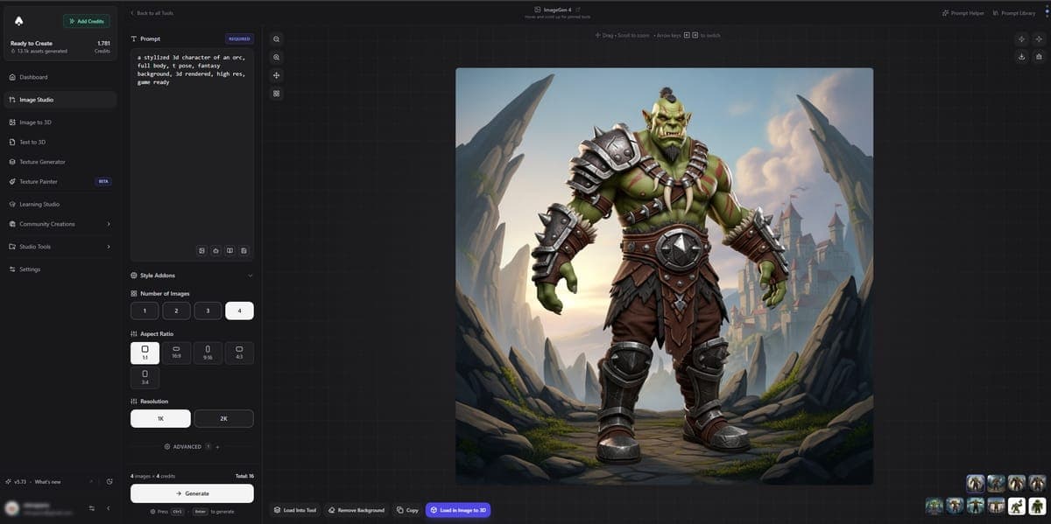Copy the generated image

coord(407,510)
